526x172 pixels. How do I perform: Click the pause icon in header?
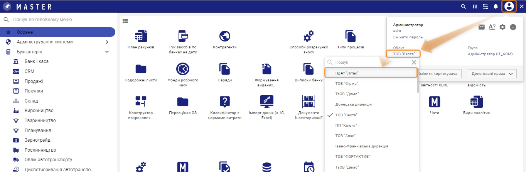point(475,7)
